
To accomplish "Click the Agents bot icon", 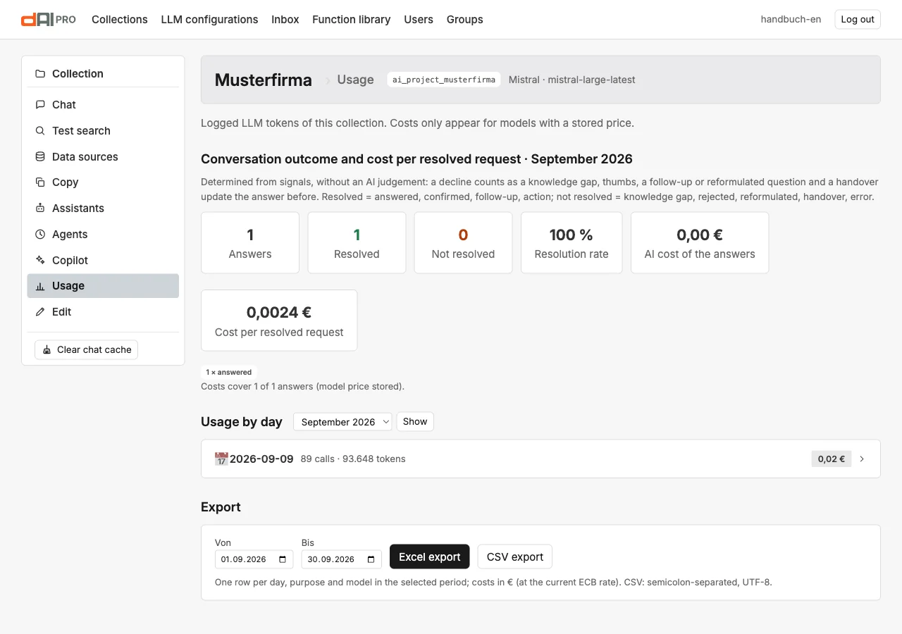I will 40,235.
